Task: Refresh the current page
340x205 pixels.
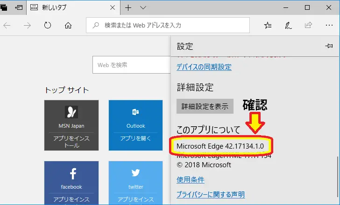Action: pos(48,26)
